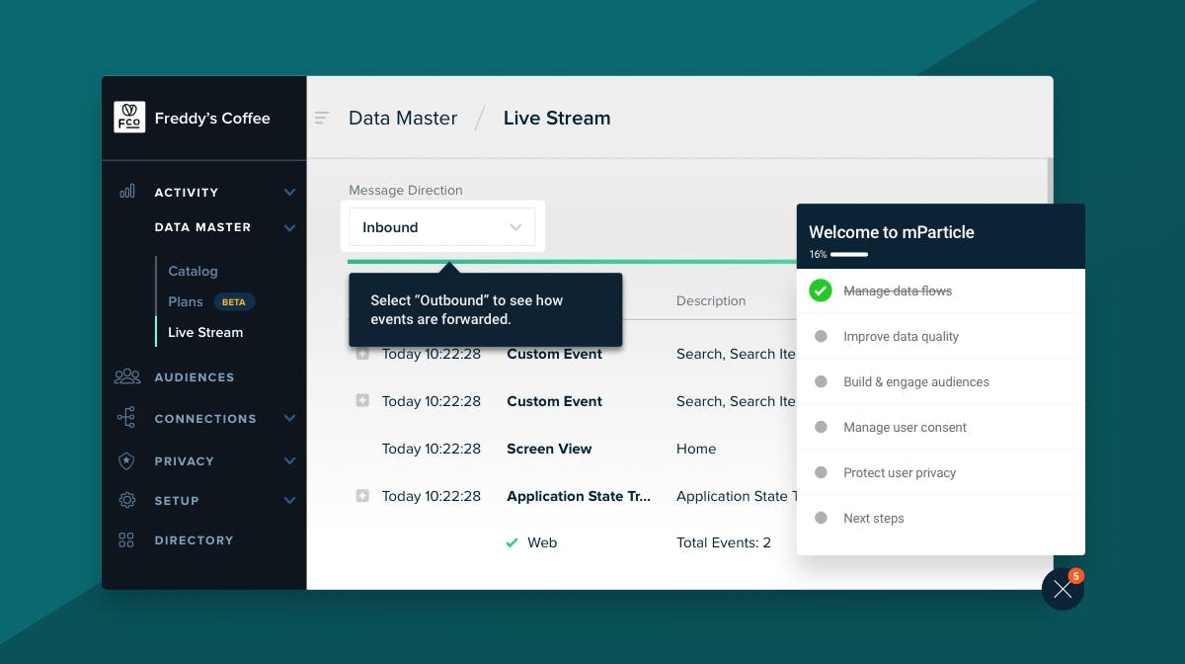Select the circle beside Improve data quality
Screen dimensions: 1185x664
click(821, 336)
